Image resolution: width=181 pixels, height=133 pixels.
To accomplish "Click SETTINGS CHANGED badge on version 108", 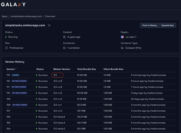I will click(x=20, y=105).
